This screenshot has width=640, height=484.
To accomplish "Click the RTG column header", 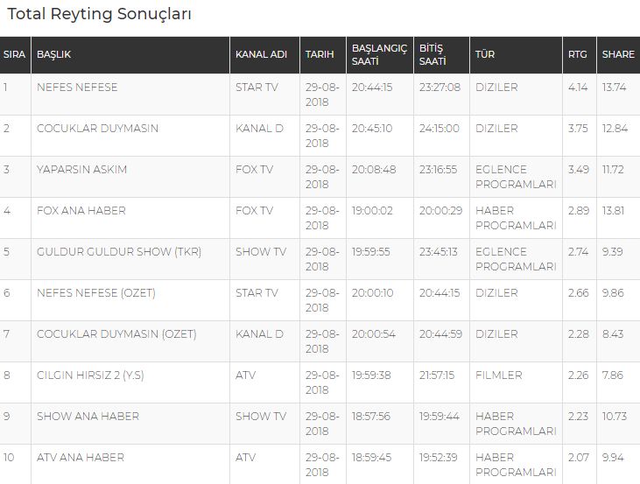I will pos(580,54).
